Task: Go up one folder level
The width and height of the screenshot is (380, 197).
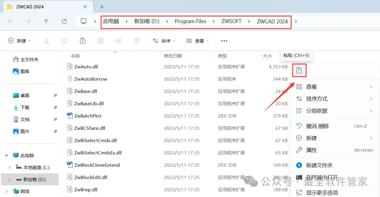Action: pyautogui.click(x=46, y=21)
